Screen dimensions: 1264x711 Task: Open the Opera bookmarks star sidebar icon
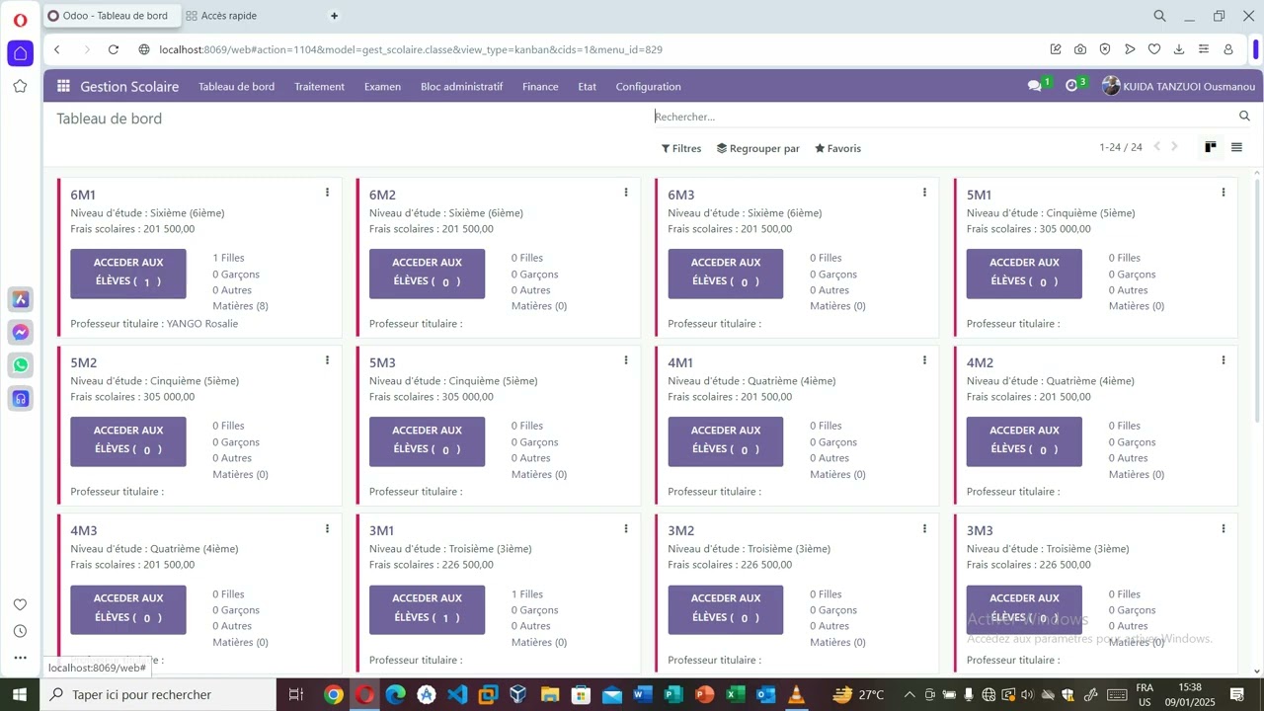[x=20, y=86]
